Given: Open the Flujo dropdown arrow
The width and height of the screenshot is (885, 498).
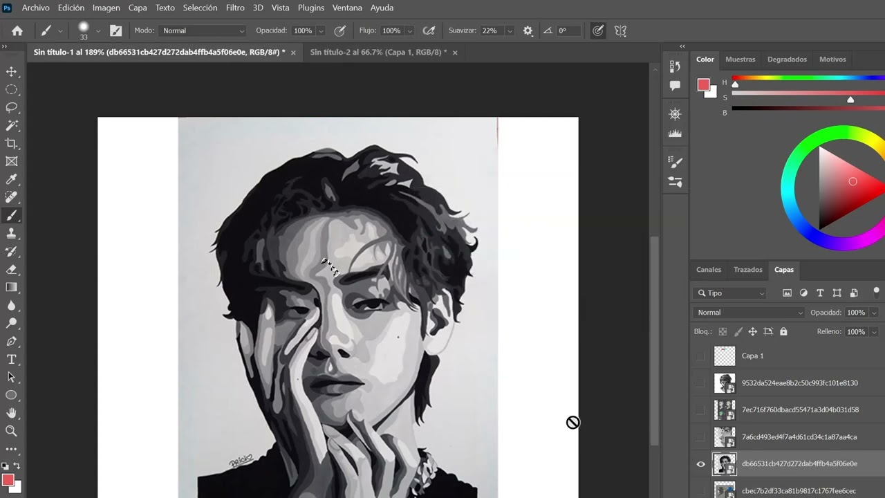Looking at the screenshot, I should (410, 30).
